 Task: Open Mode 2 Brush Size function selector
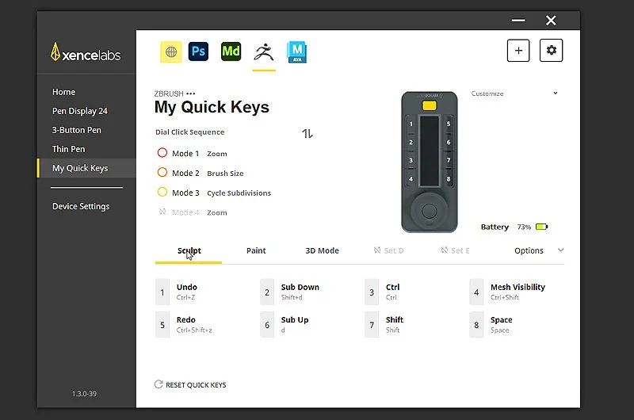[x=225, y=174]
